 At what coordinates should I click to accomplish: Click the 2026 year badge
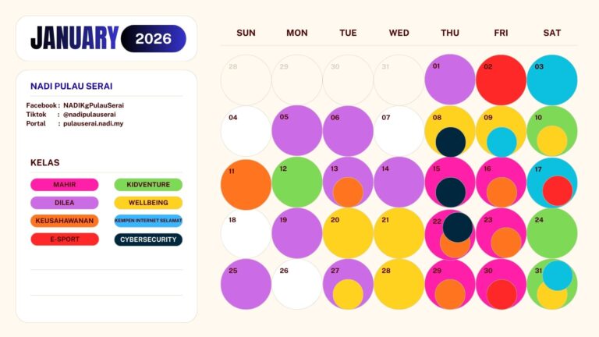point(154,38)
